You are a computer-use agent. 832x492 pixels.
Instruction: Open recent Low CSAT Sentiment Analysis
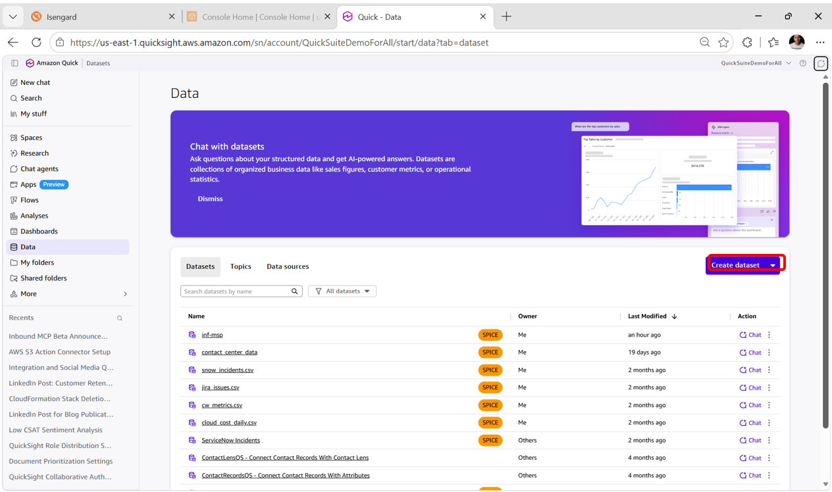click(55, 430)
